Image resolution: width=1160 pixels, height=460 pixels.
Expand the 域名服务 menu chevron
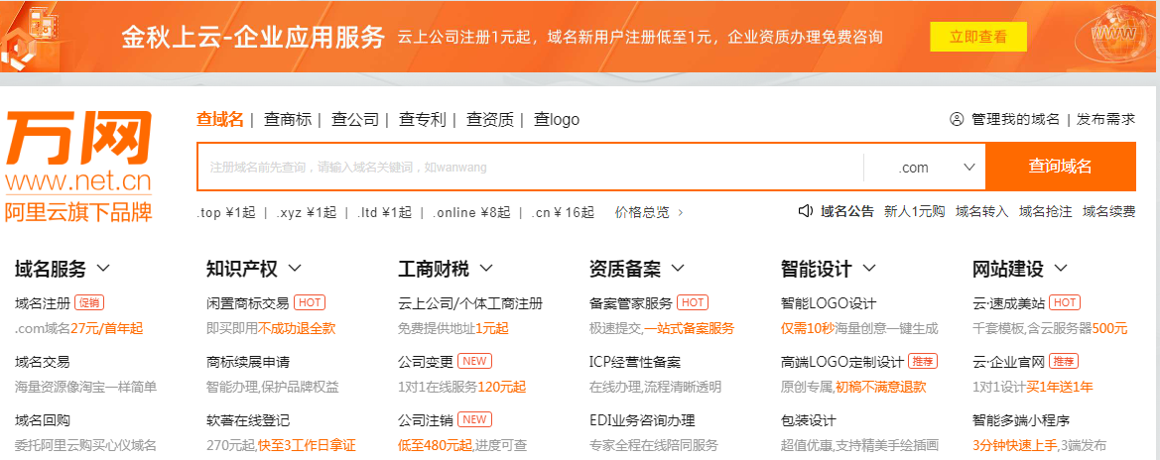tap(103, 268)
